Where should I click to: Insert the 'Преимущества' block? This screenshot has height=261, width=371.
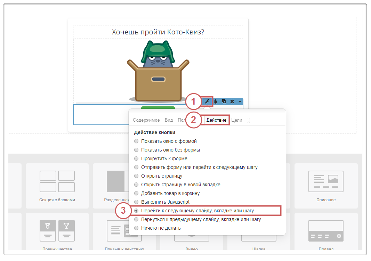pos(57,234)
